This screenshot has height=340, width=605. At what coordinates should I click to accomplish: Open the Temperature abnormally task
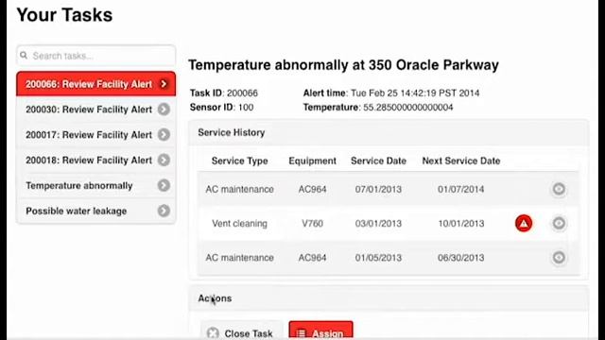[x=96, y=185]
